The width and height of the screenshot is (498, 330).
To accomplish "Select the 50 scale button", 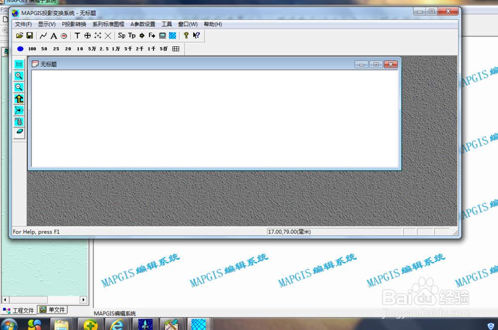I will click(x=44, y=49).
